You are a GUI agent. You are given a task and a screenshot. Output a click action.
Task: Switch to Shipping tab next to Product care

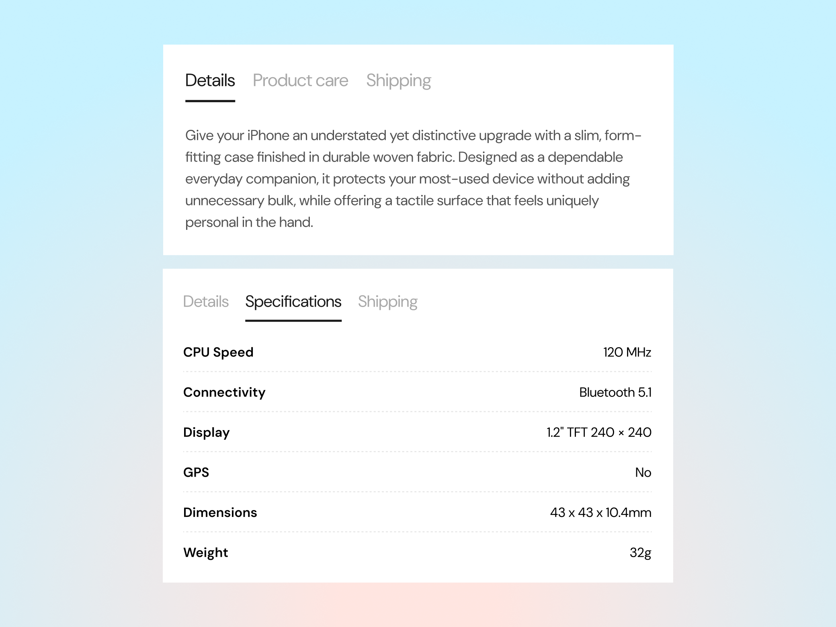[x=398, y=80]
